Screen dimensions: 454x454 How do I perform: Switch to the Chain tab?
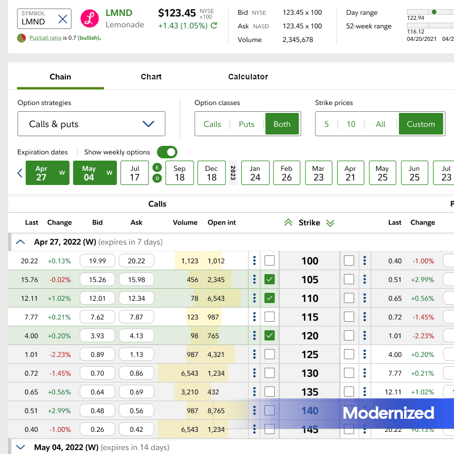(x=60, y=77)
